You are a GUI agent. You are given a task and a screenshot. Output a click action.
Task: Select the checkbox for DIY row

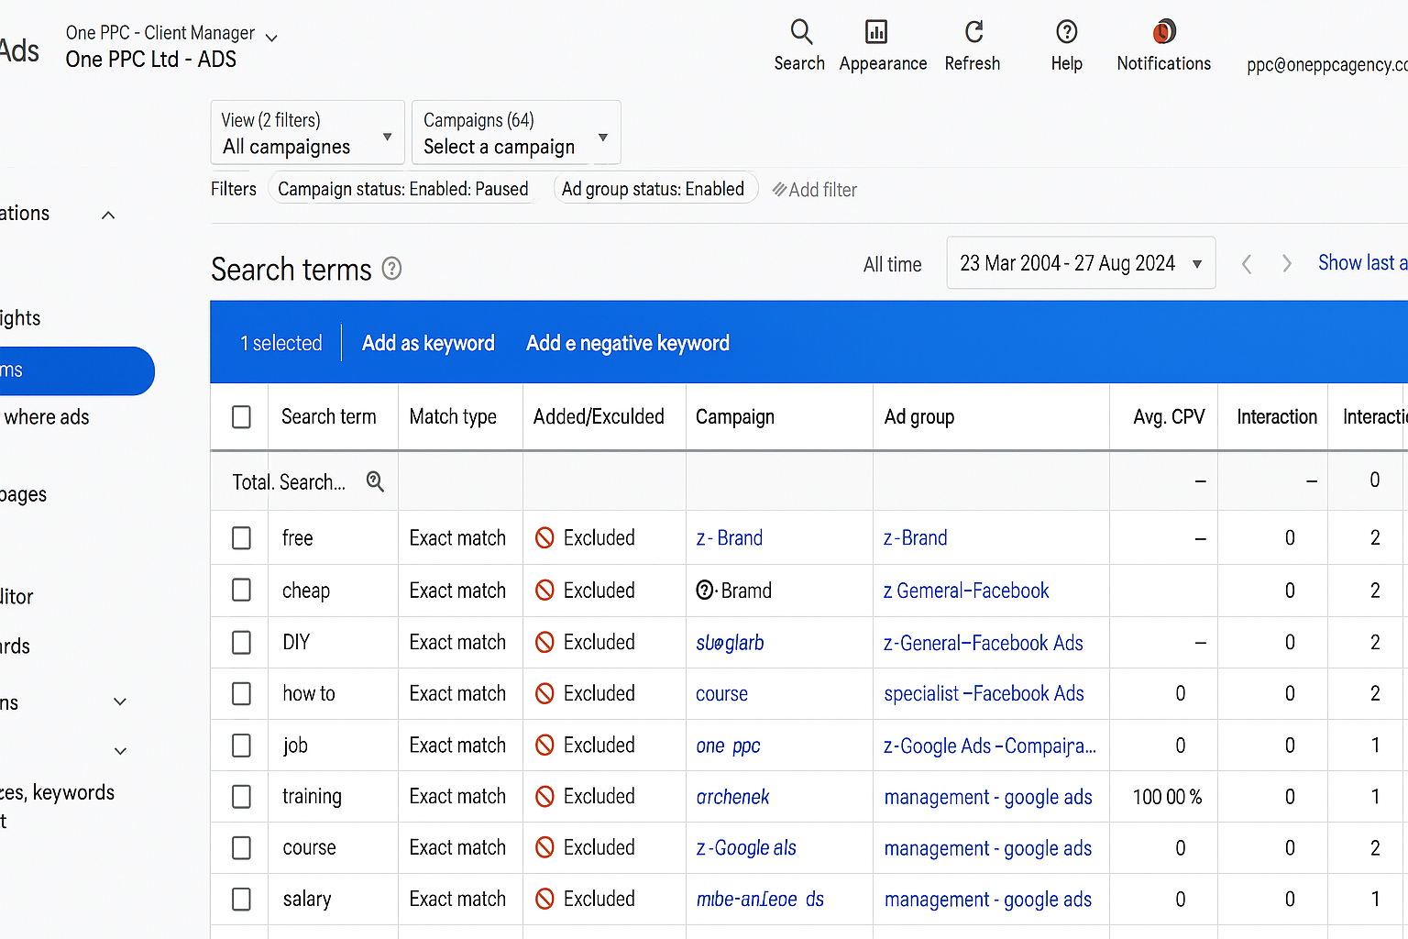coord(241,642)
